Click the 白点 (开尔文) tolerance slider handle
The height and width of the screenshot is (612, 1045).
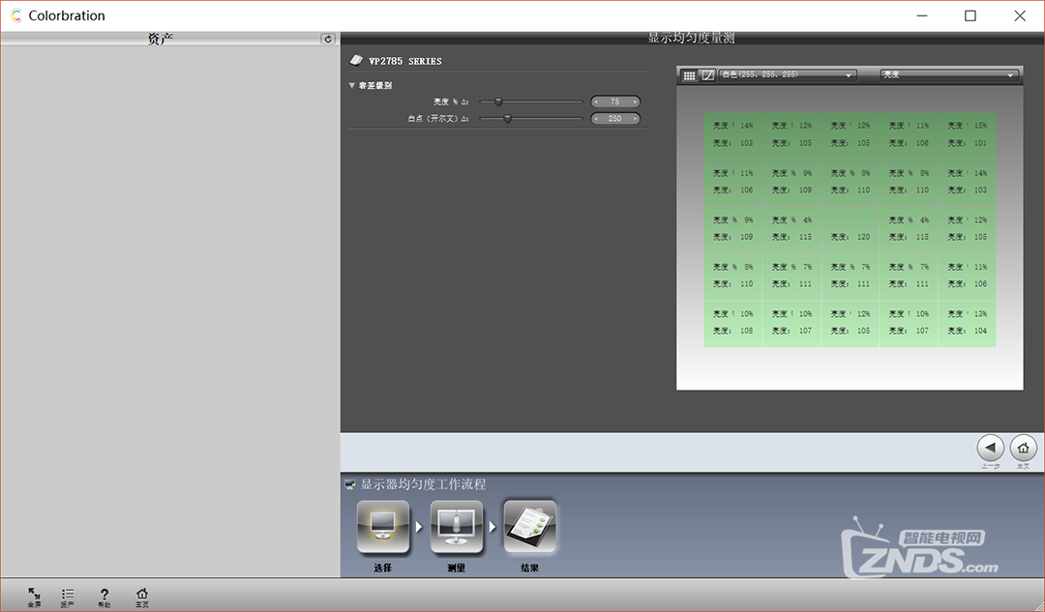click(x=507, y=119)
